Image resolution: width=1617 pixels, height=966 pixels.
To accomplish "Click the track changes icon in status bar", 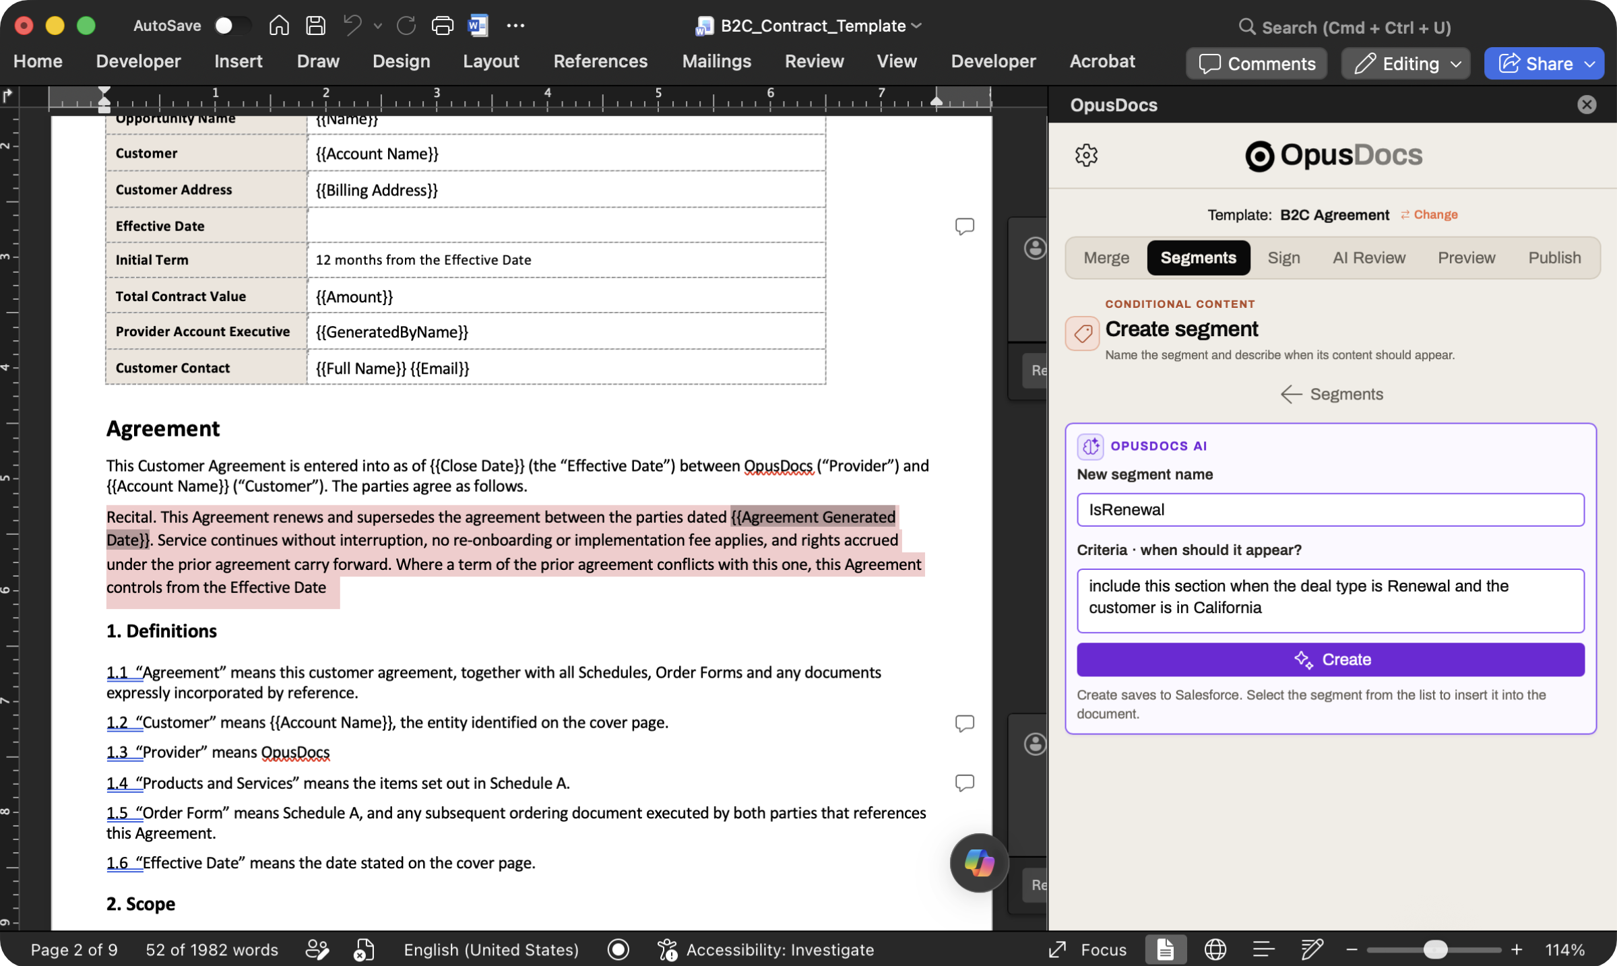I will [x=317, y=950].
